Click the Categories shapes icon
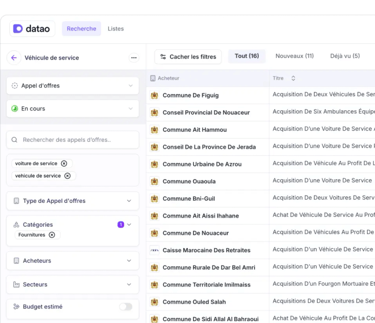The height and width of the screenshot is (323, 375). [16, 225]
